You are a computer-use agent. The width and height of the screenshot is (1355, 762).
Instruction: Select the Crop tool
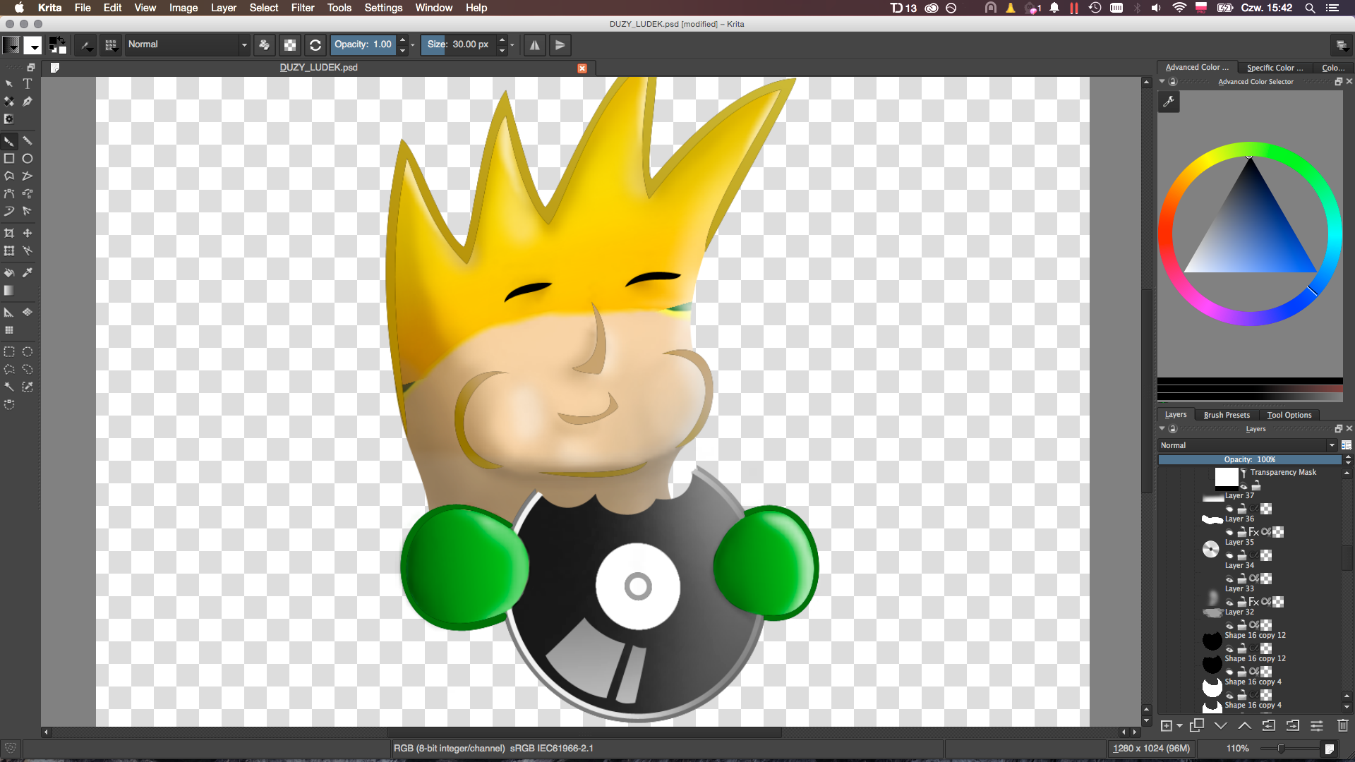[x=9, y=233]
